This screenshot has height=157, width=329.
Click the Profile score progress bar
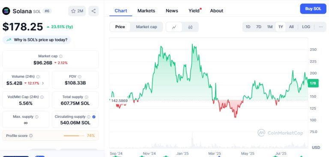pos(72,136)
